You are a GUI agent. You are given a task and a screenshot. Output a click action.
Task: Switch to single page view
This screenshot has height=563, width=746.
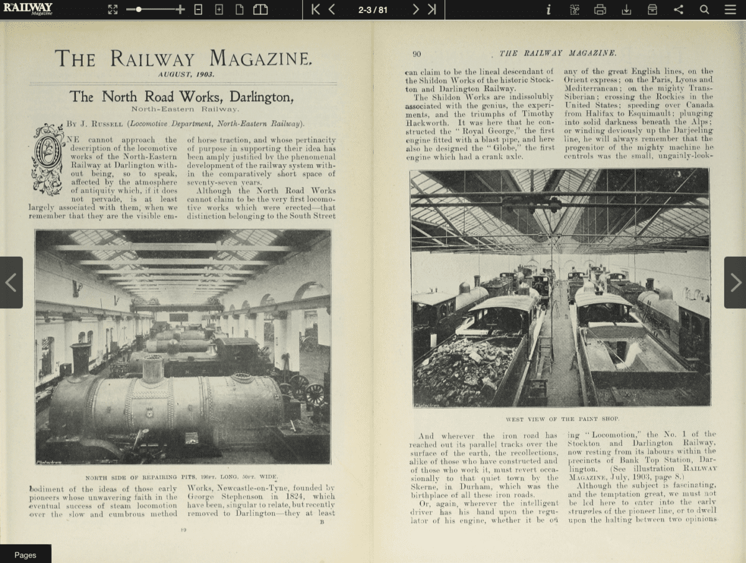click(x=239, y=9)
